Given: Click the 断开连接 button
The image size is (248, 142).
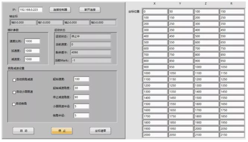Looking at the screenshot, I should pyautogui.click(x=90, y=10).
